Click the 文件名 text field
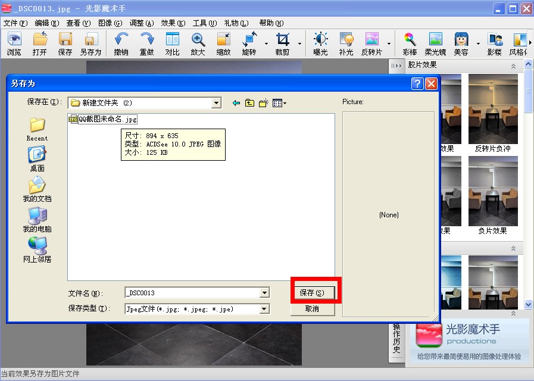 click(193, 293)
